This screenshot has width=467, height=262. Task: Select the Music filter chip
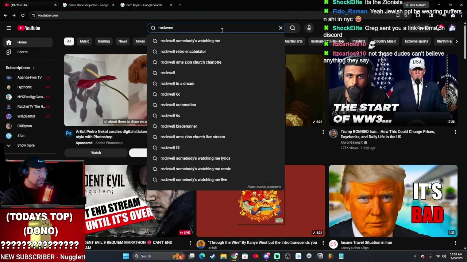click(x=84, y=41)
